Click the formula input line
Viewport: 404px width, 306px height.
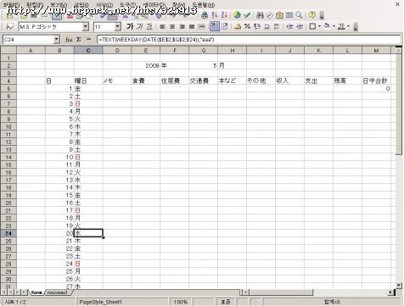pyautogui.click(x=249, y=40)
